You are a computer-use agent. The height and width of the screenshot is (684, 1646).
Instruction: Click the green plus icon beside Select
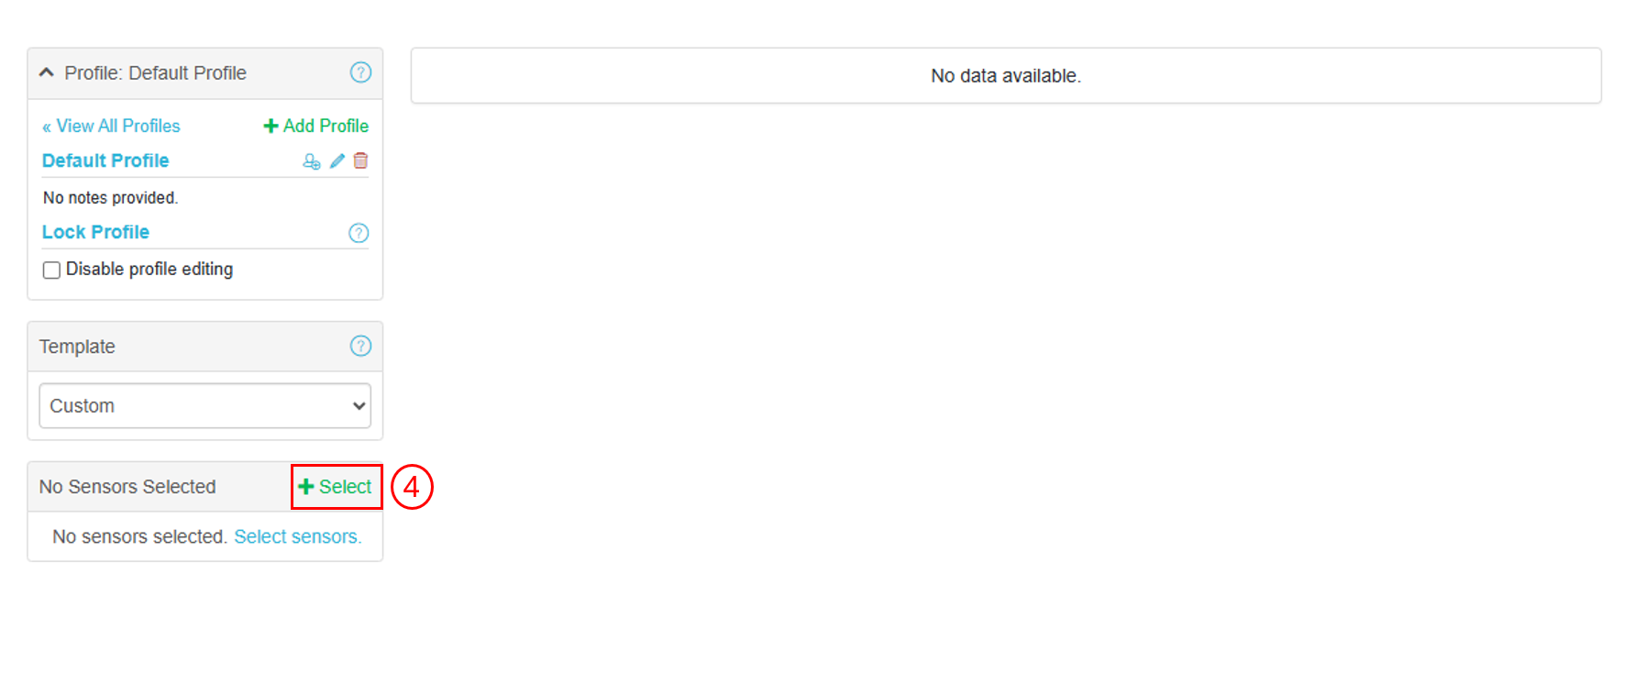coord(306,487)
